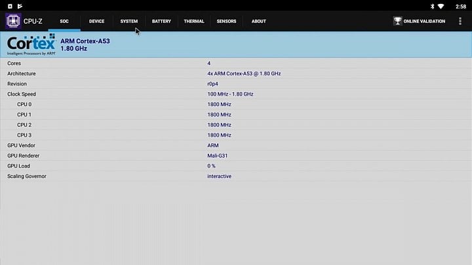Select the GPU Load row label
This screenshot has height=265, width=472.
point(18,166)
